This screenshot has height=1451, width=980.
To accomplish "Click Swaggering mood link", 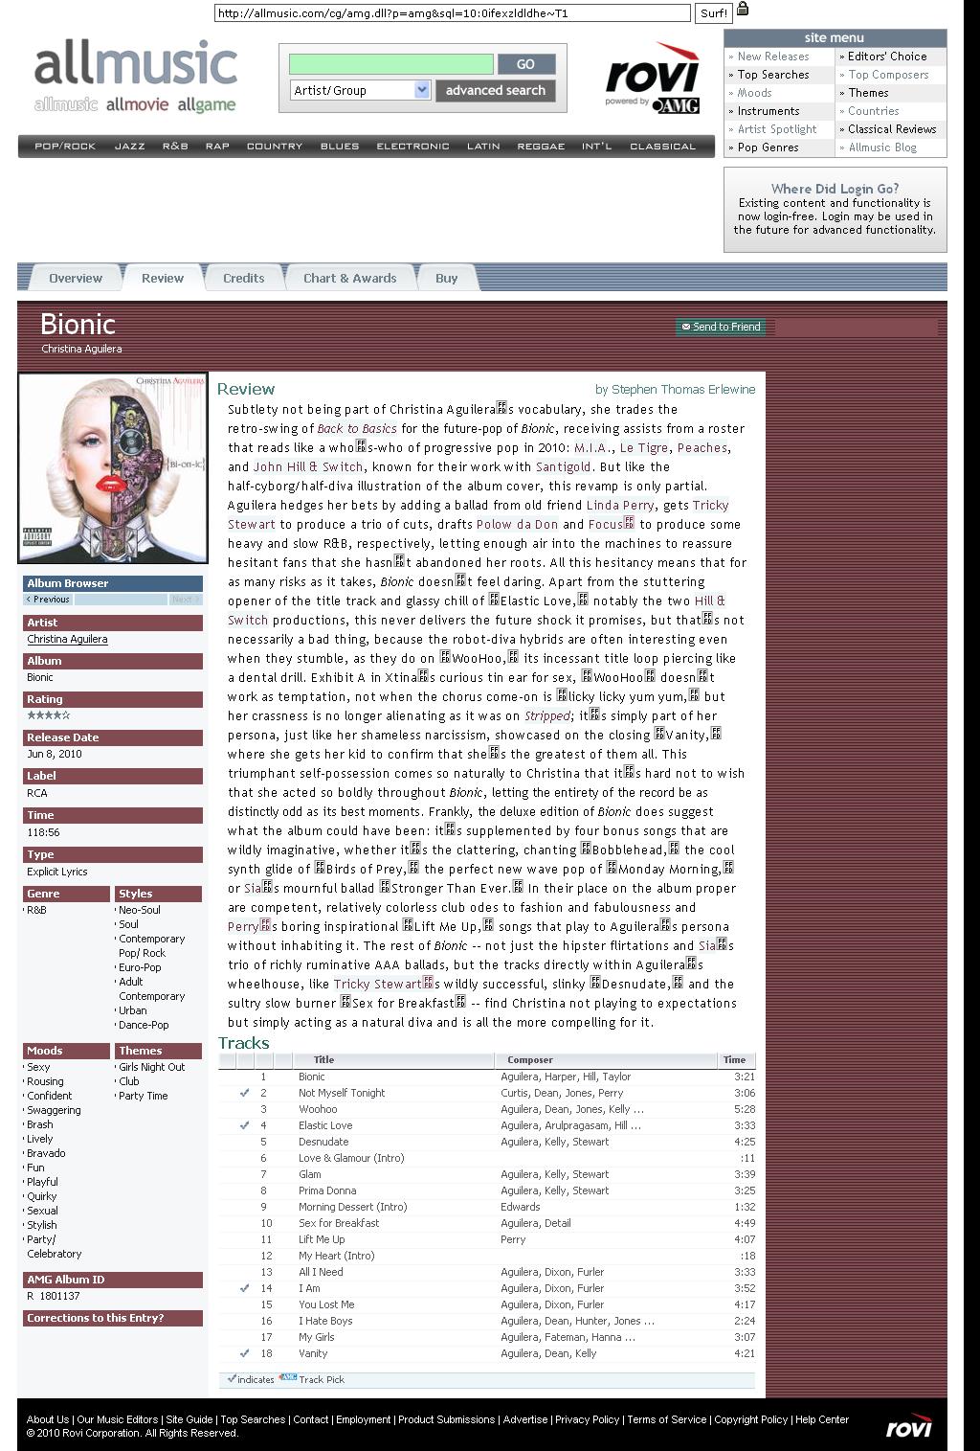I will point(54,1110).
